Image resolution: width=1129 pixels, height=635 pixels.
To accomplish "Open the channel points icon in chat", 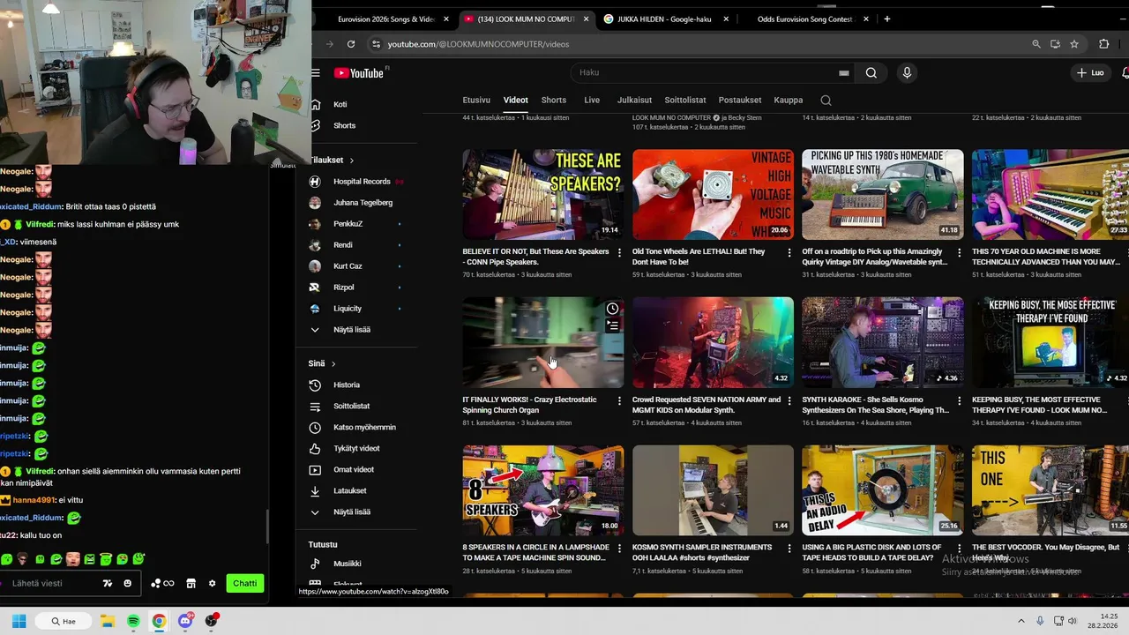I will click(162, 583).
